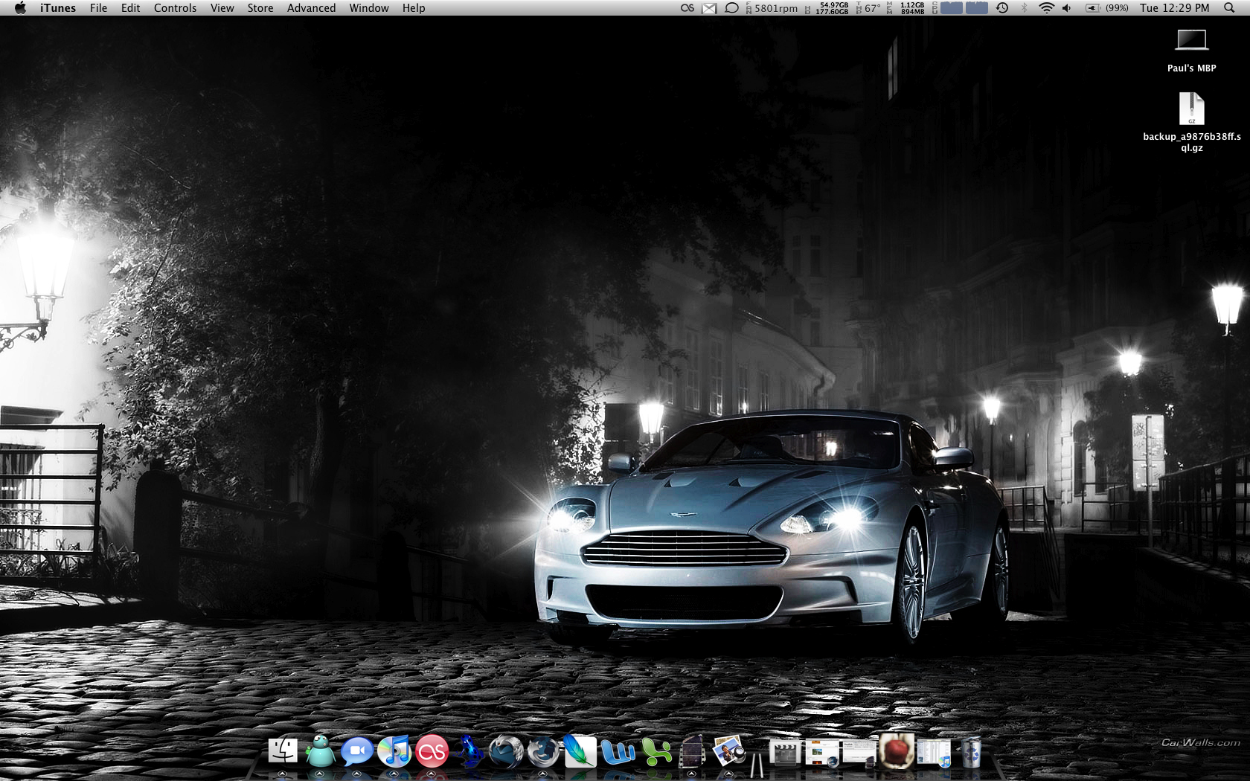Open Finder from the dock
Viewport: 1250px width, 781px height.
point(283,751)
